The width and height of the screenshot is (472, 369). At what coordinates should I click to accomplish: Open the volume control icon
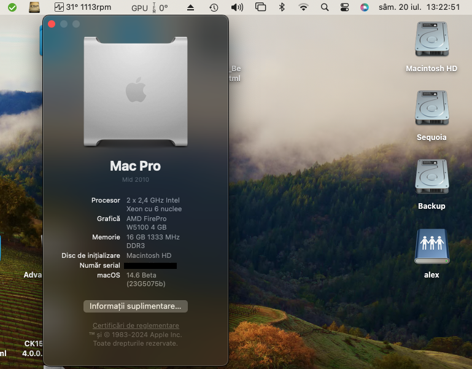237,7
